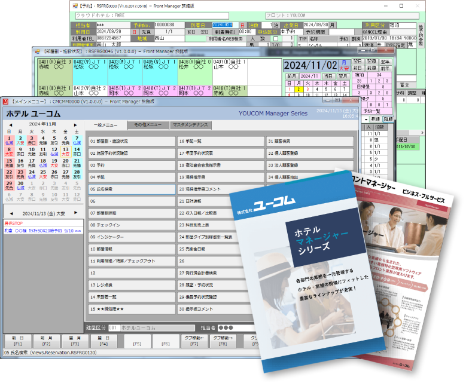Viewport: 469px width, 392px height.
Task: Select highlighted day 2 in room assignment mini calendar
Action: (298, 89)
